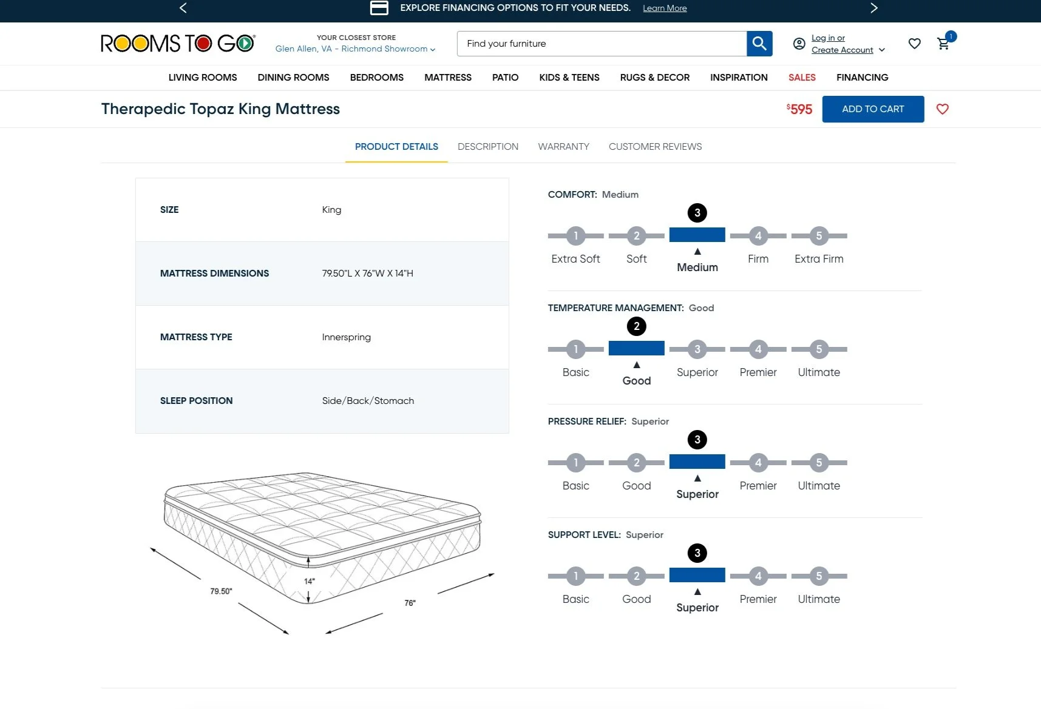1041x709 pixels.
Task: Click the Log in link
Action: point(828,38)
